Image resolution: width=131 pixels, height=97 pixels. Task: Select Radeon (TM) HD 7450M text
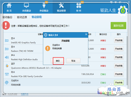22,51
